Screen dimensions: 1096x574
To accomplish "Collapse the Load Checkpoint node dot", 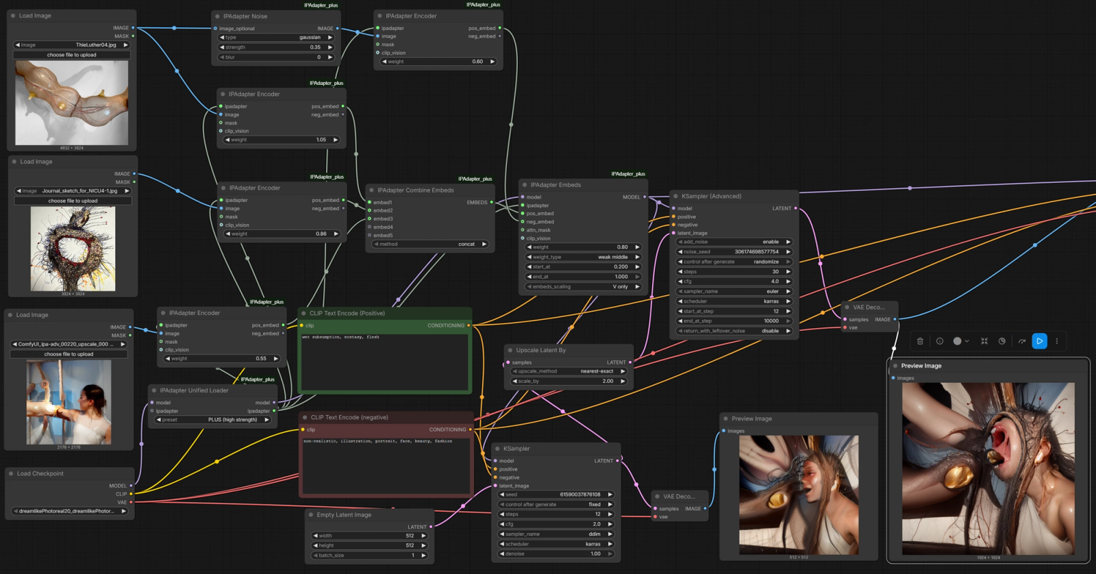I will click(x=11, y=474).
